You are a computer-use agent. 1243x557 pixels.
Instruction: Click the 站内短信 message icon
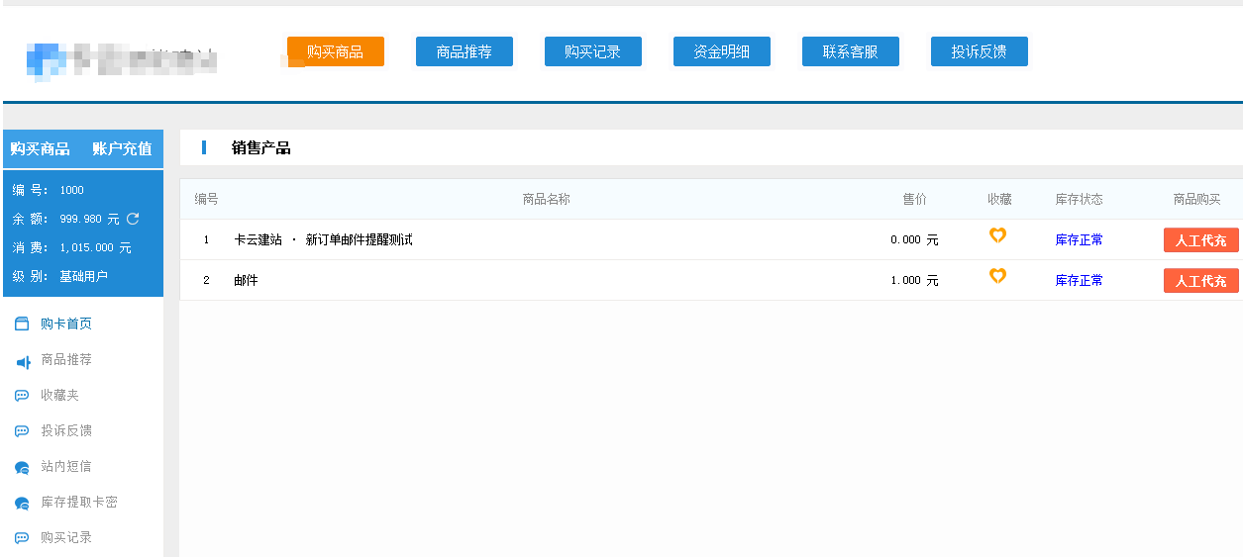pyautogui.click(x=22, y=467)
